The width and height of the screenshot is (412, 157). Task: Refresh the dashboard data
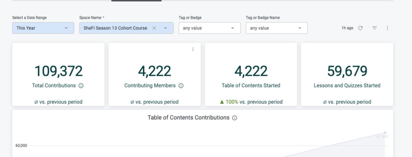360,28
